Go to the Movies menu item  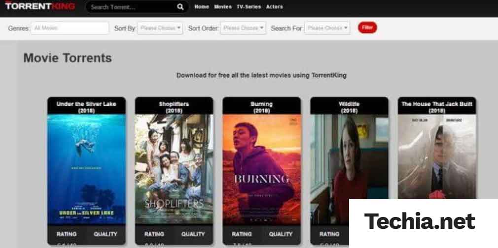click(223, 7)
